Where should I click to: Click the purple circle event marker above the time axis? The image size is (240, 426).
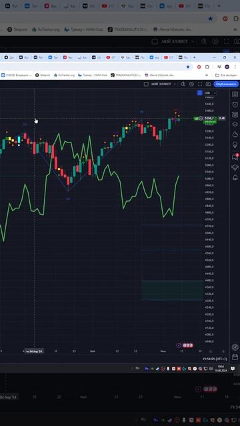[179, 345]
